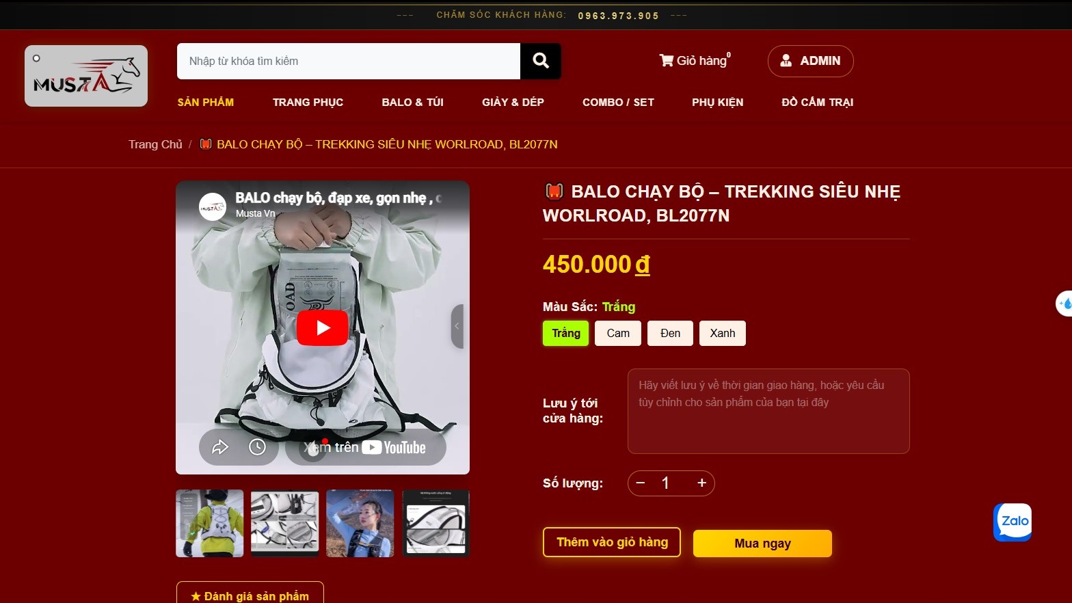Click the Musta horse logo
The image size is (1072, 603).
pos(86,76)
